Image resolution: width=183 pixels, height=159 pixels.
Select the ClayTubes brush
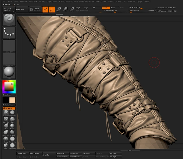point(13,112)
